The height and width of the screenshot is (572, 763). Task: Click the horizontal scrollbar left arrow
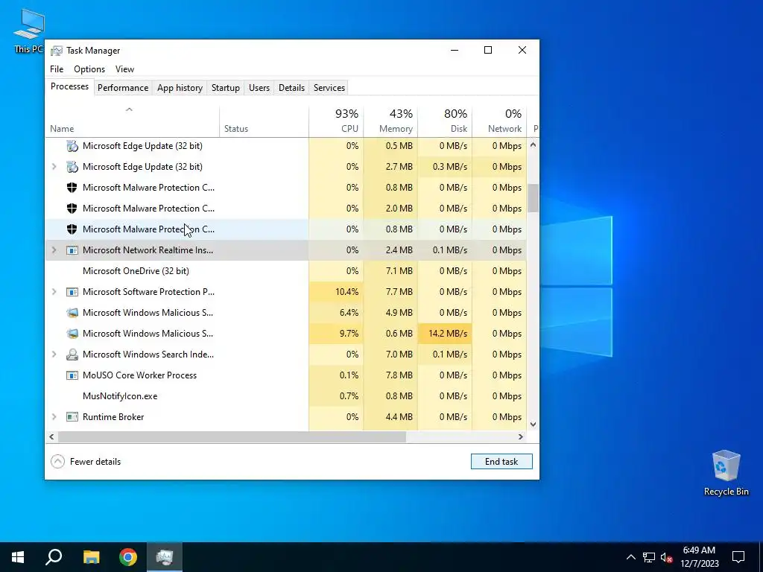point(51,436)
